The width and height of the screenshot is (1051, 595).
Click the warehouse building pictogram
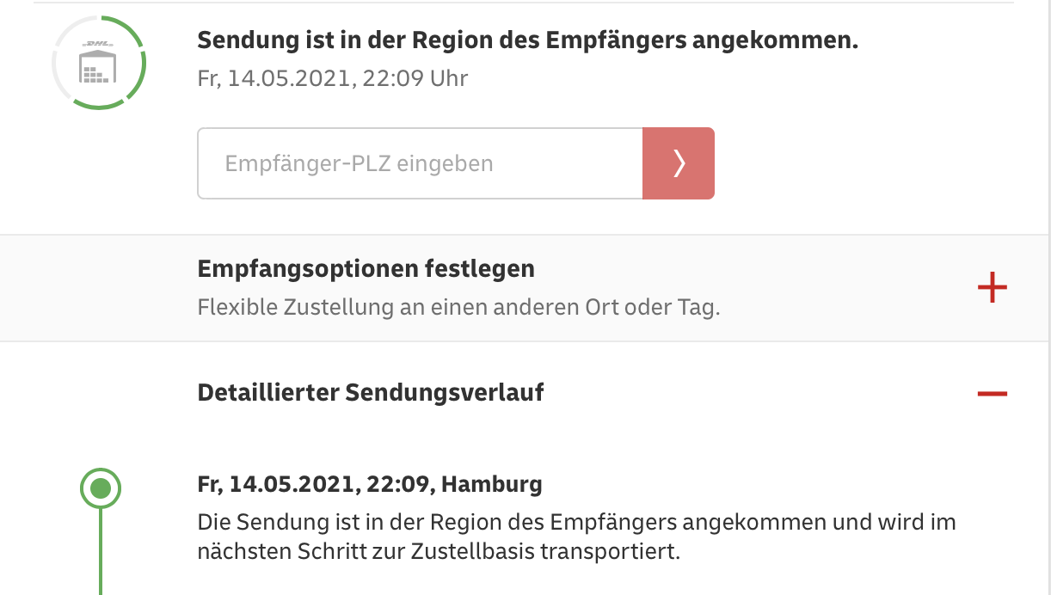(97, 69)
